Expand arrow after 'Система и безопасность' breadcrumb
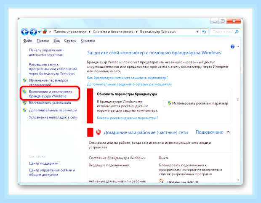The image size is (261, 203). click(137, 32)
